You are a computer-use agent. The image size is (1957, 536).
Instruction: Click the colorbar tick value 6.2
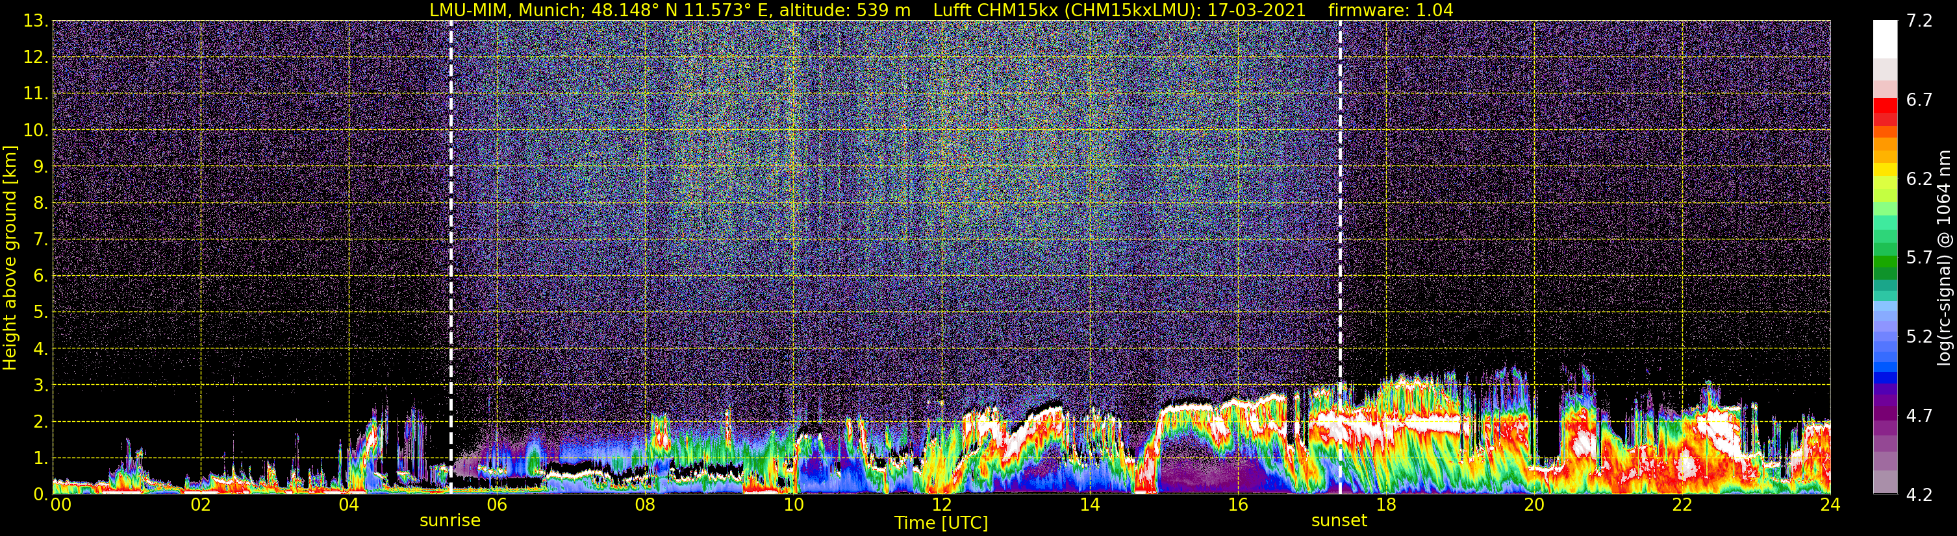(1919, 178)
